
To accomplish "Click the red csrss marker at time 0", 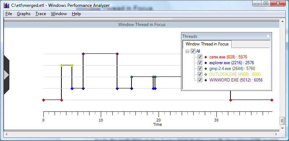I will click(x=43, y=100).
